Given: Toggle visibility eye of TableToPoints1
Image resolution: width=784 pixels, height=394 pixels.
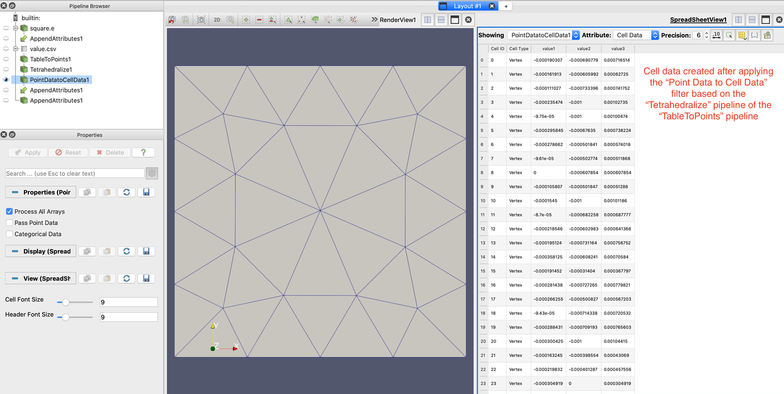Looking at the screenshot, I should (6, 59).
